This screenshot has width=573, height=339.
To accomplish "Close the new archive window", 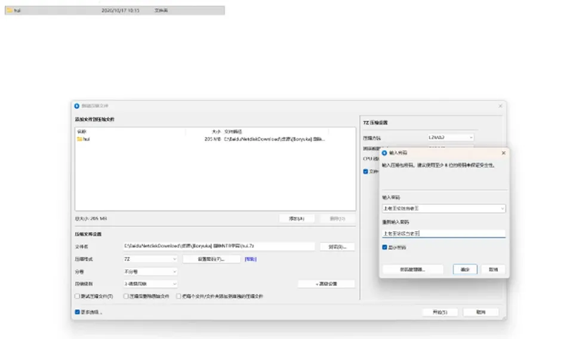I will click(500, 106).
